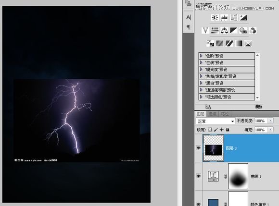Add a Channel Mixer adjustment
This screenshot has width=279, height=206.
click(x=253, y=30)
